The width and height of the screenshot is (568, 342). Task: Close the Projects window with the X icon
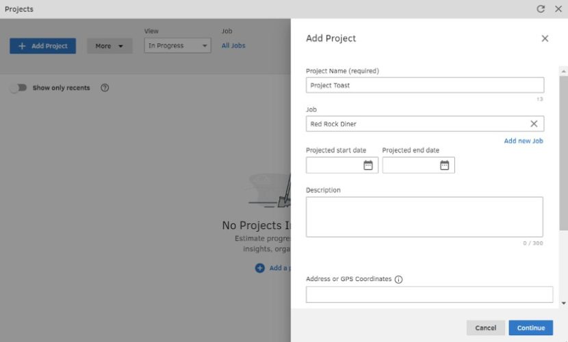coord(558,9)
